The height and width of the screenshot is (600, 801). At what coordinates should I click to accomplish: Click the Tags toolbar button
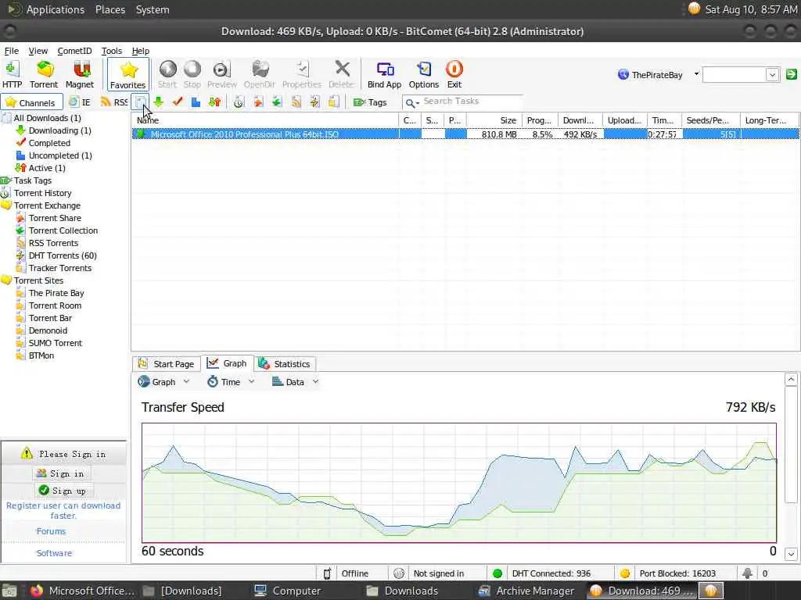click(x=370, y=102)
